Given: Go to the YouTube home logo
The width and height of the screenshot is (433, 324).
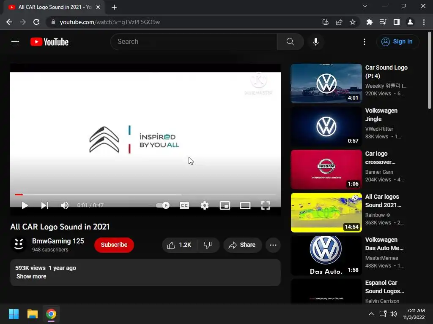Looking at the screenshot, I should pyautogui.click(x=49, y=42).
